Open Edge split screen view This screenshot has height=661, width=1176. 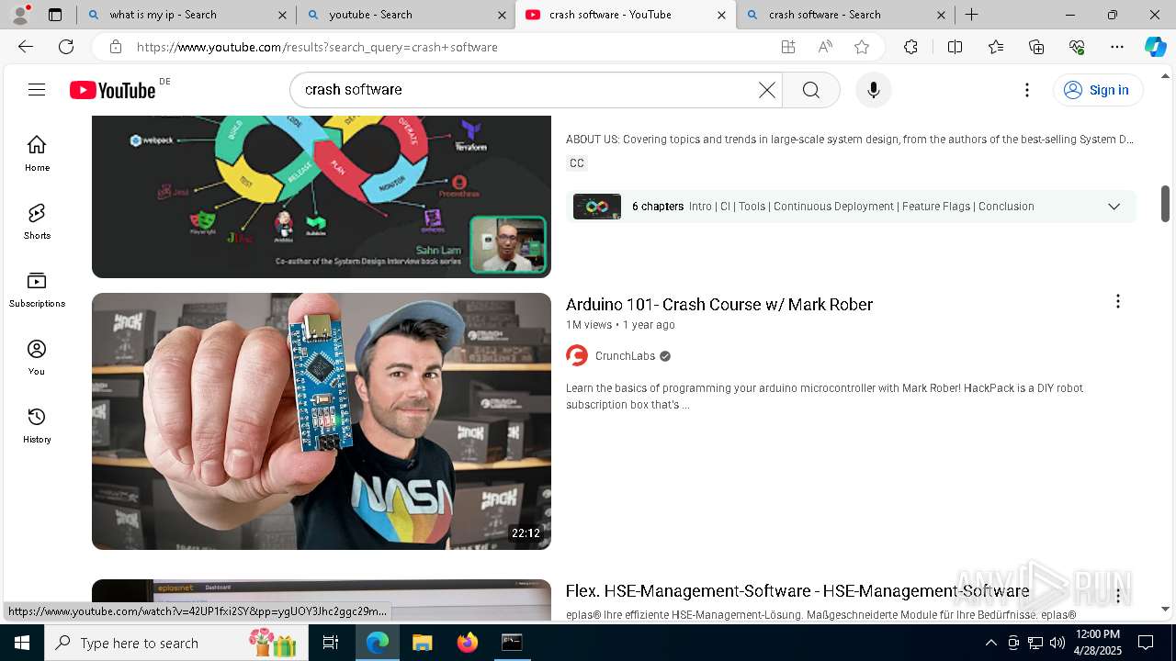[x=955, y=47]
